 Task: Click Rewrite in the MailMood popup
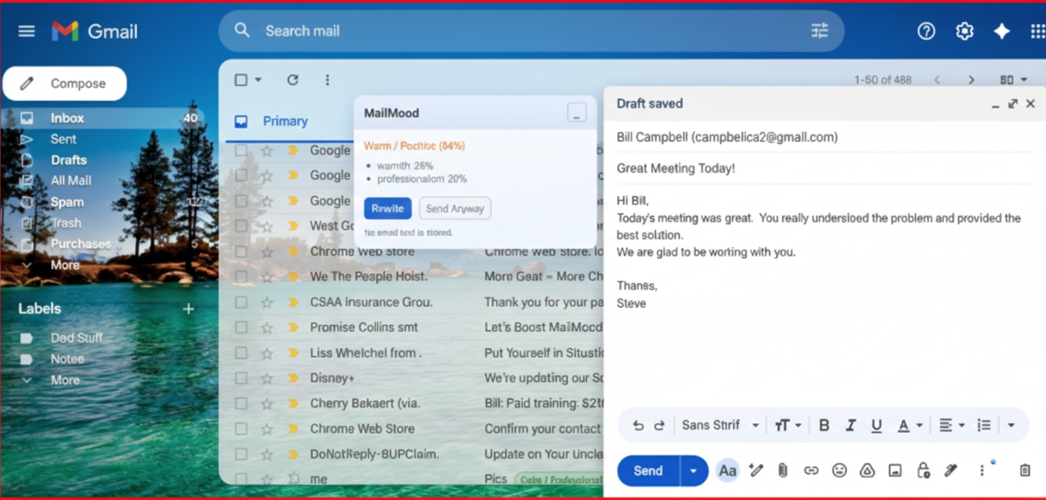pyautogui.click(x=387, y=208)
